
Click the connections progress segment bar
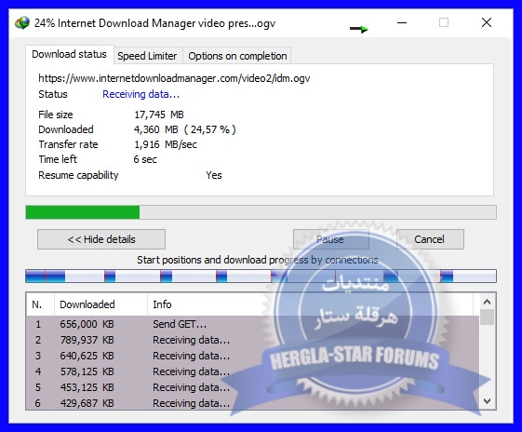(x=261, y=277)
